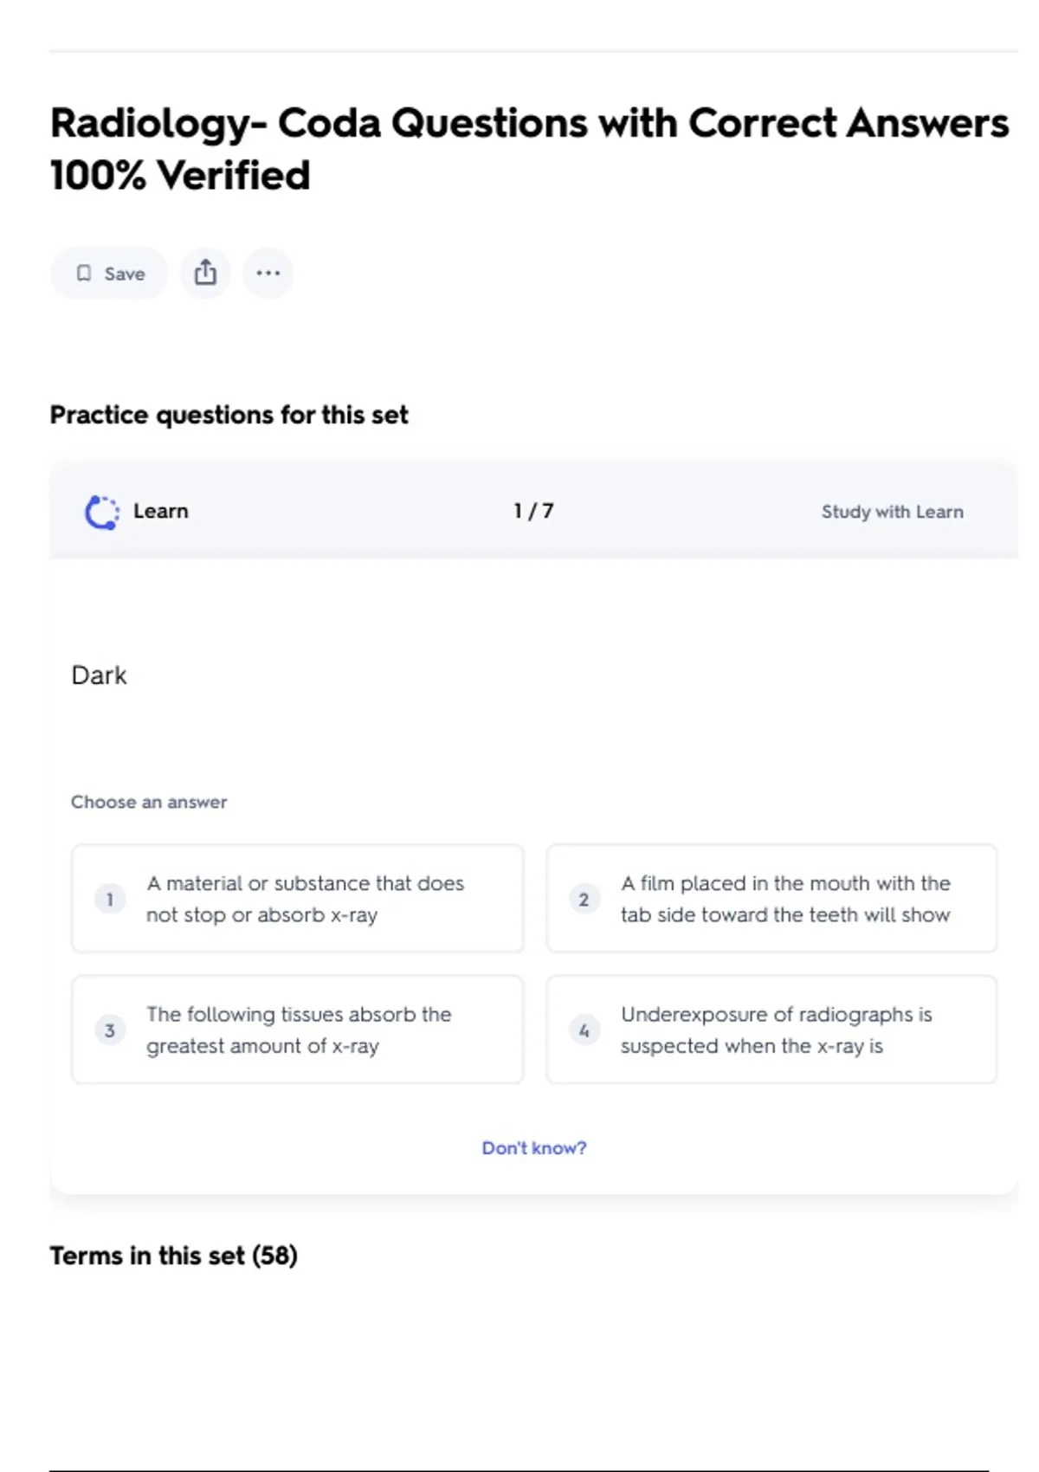Click the share icon below the title

(205, 273)
